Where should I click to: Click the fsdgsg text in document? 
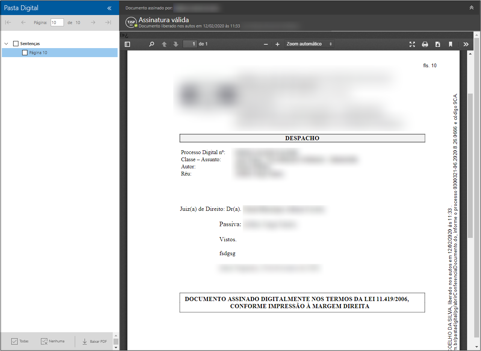pyautogui.click(x=227, y=254)
